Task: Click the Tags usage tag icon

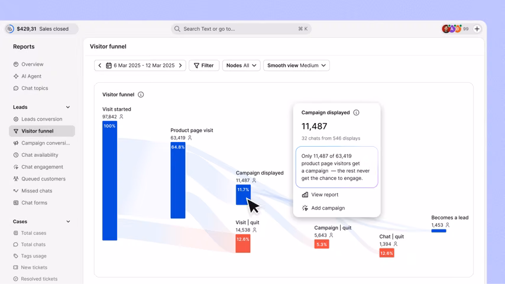Action: 15,256
